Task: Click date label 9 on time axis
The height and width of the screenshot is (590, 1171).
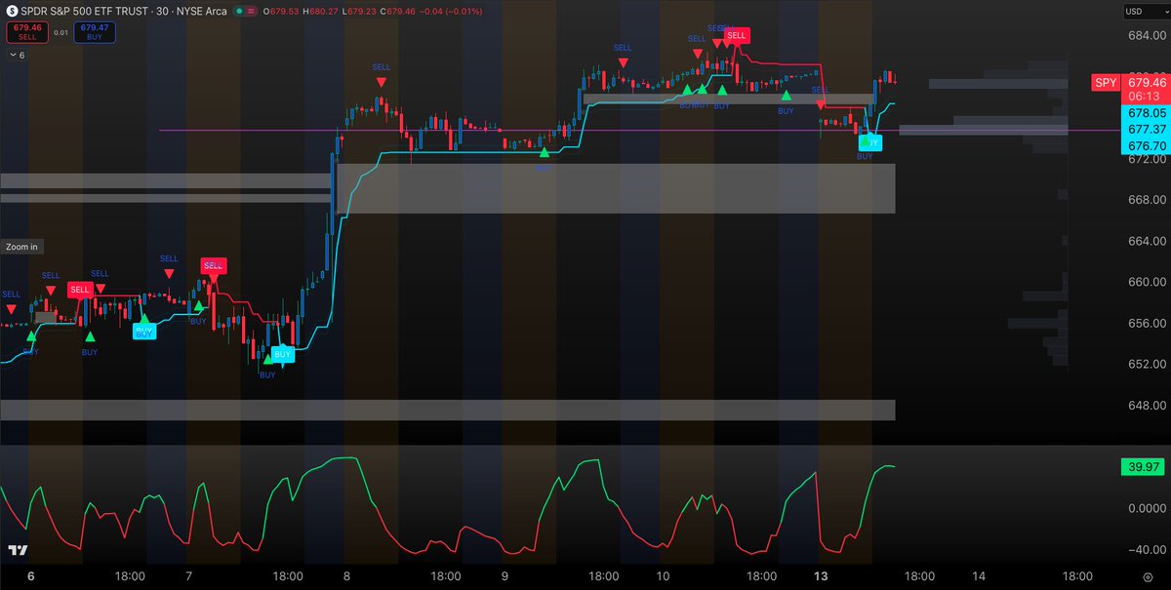Action: coord(505,577)
